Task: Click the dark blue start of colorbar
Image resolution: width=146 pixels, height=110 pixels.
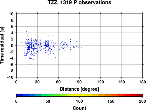Action: (20, 95)
